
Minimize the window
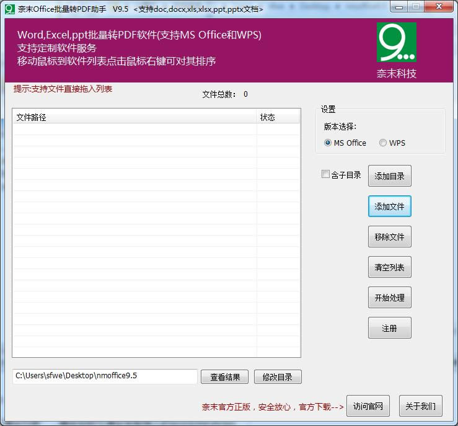(x=399, y=7)
